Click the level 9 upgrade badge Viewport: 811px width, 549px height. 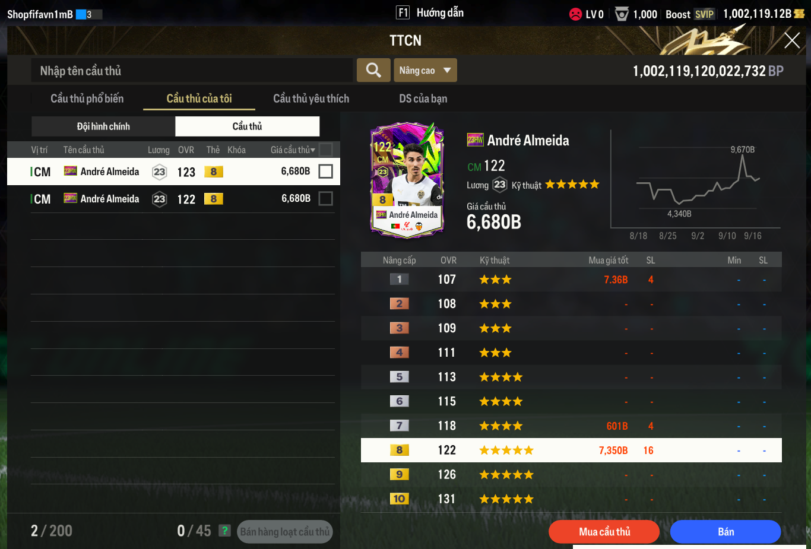tap(399, 474)
